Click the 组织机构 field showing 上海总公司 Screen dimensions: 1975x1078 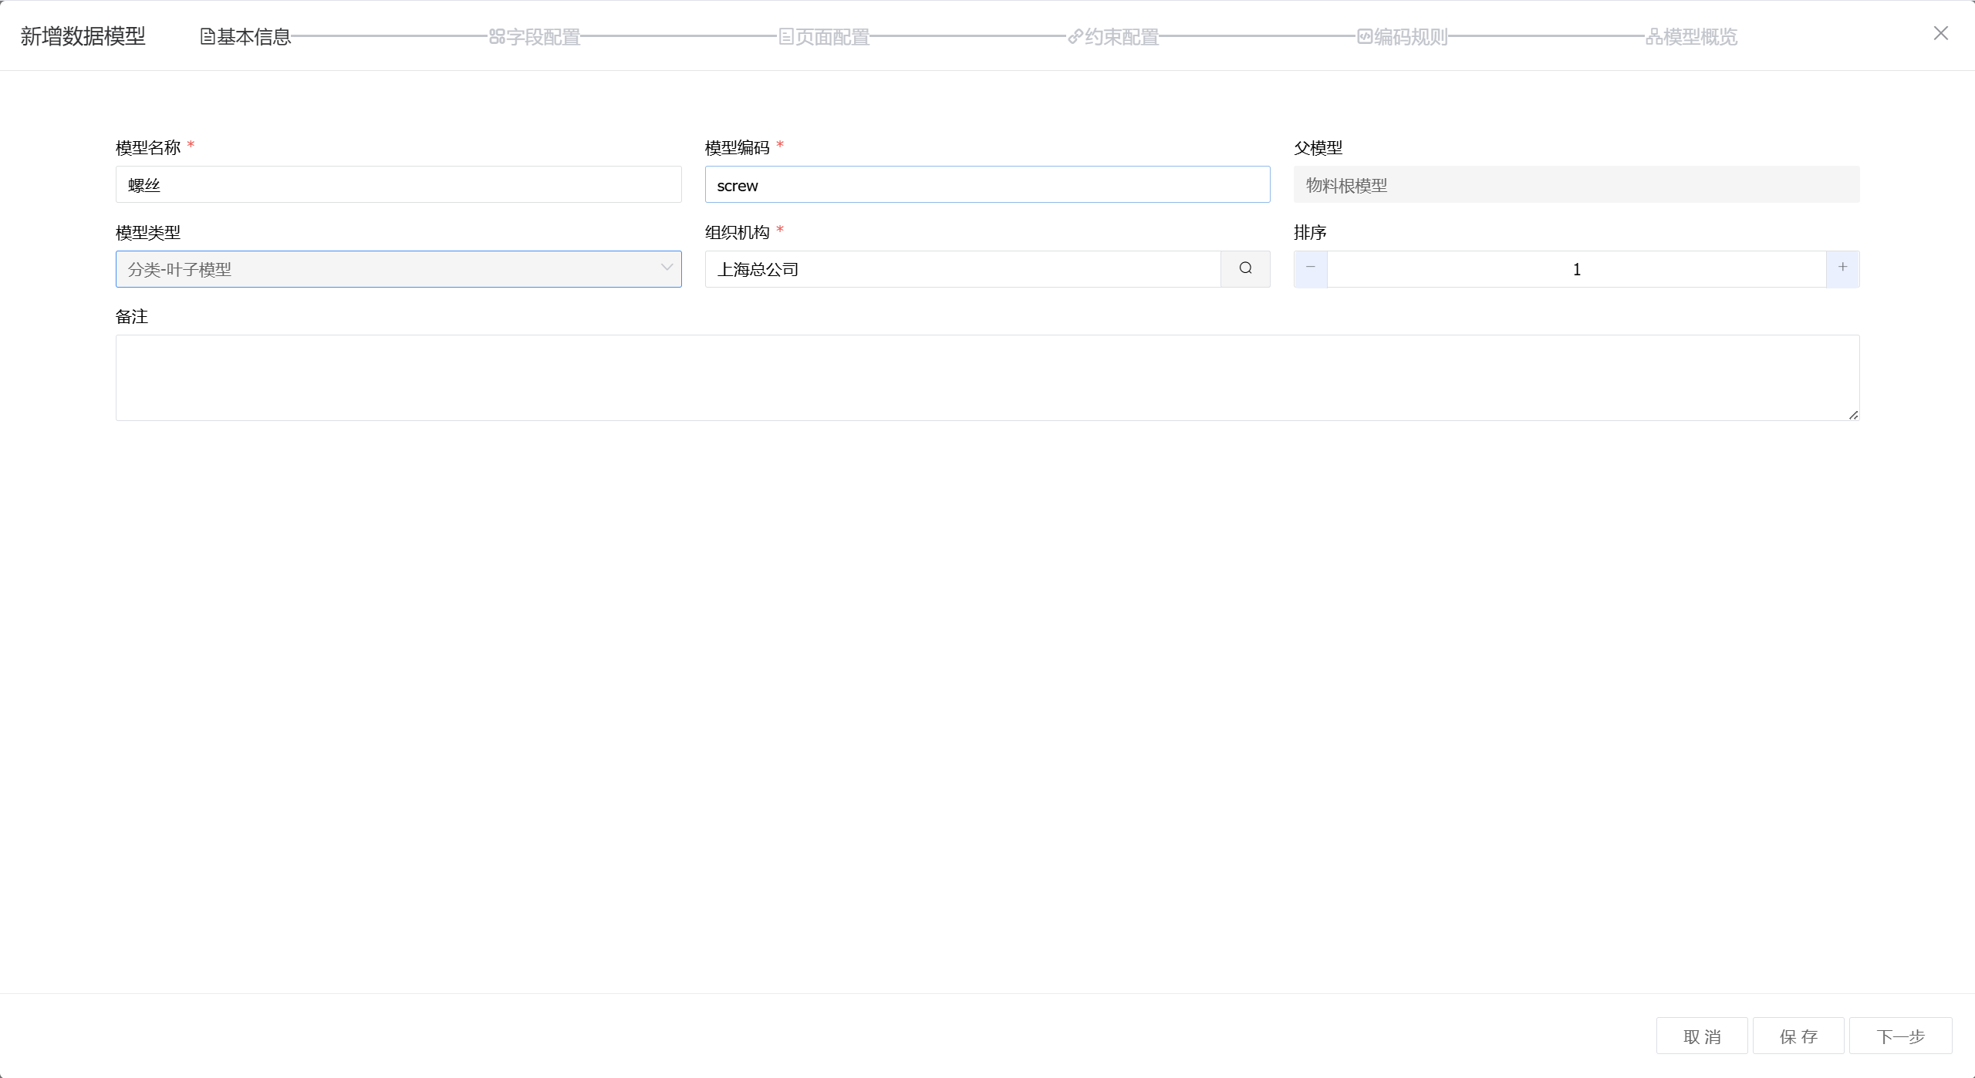(962, 269)
